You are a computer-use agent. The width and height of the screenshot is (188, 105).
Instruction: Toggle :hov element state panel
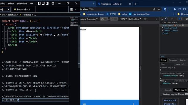[x=178, y=64]
